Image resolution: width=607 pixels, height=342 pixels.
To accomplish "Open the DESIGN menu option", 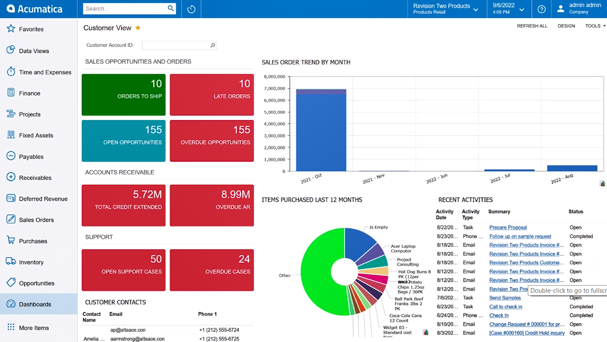I will [566, 26].
